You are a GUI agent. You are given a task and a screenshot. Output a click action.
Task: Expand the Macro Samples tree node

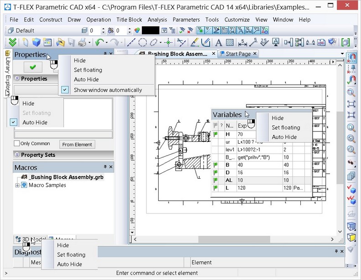tap(17, 185)
